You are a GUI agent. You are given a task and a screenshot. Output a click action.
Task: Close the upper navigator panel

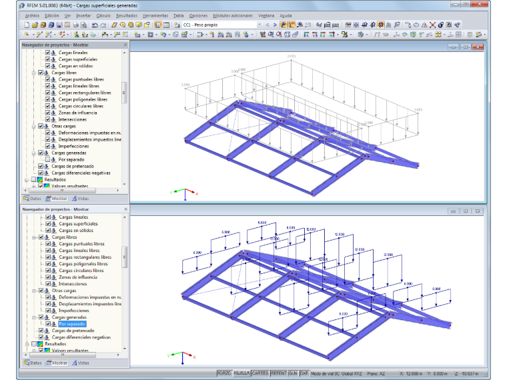pyautogui.click(x=125, y=45)
